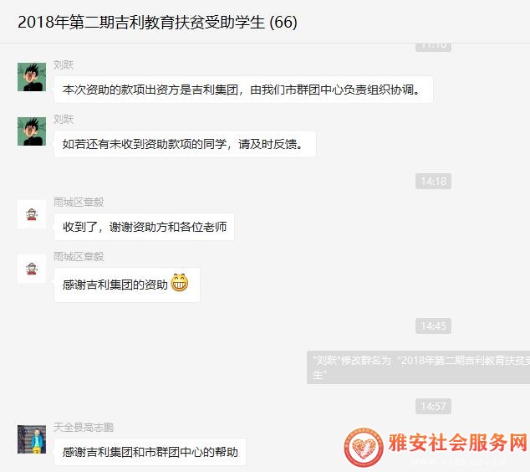Viewport: 530px width, 472px height.
Task: Click the 雅安社会服务网 watermark text
Action: pyautogui.click(x=457, y=442)
